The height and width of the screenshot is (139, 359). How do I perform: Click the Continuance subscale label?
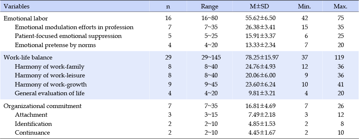click(32, 132)
